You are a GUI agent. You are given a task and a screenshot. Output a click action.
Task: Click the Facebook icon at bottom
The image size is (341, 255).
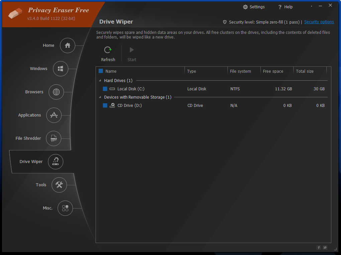click(319, 247)
